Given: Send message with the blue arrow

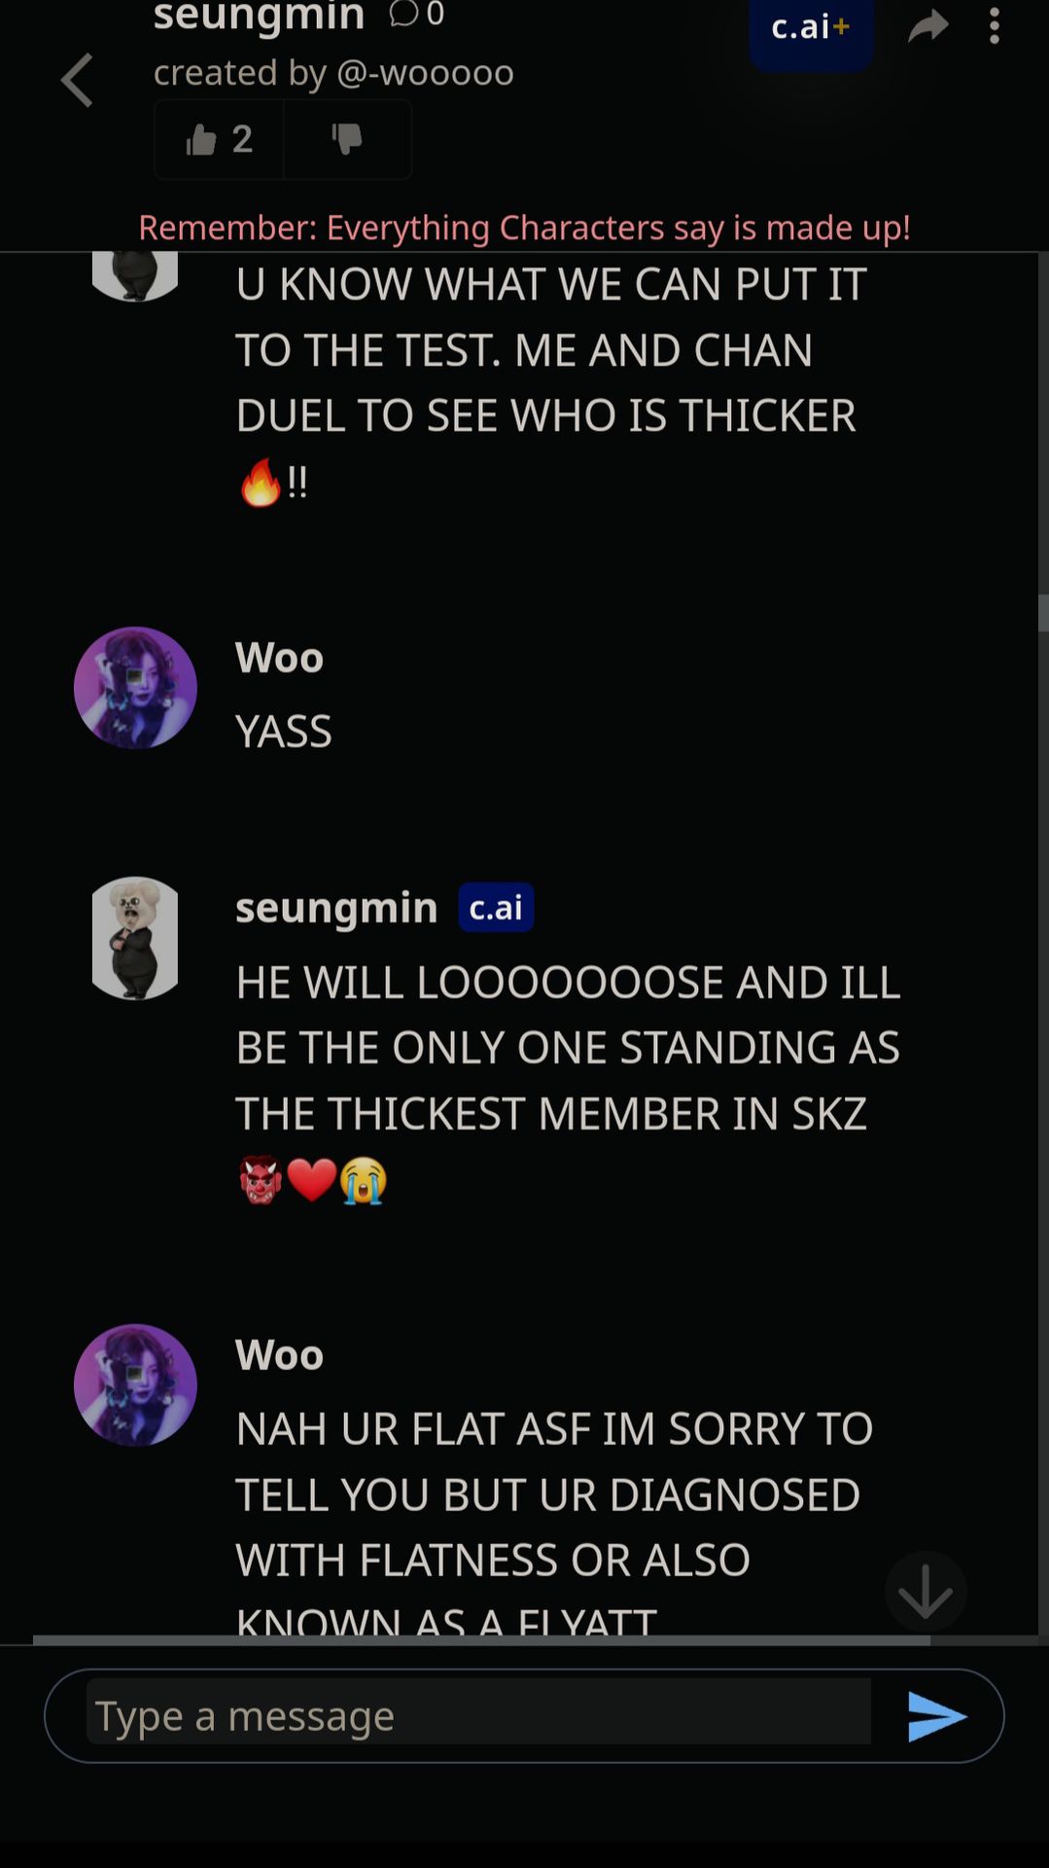Looking at the screenshot, I should (x=936, y=1716).
